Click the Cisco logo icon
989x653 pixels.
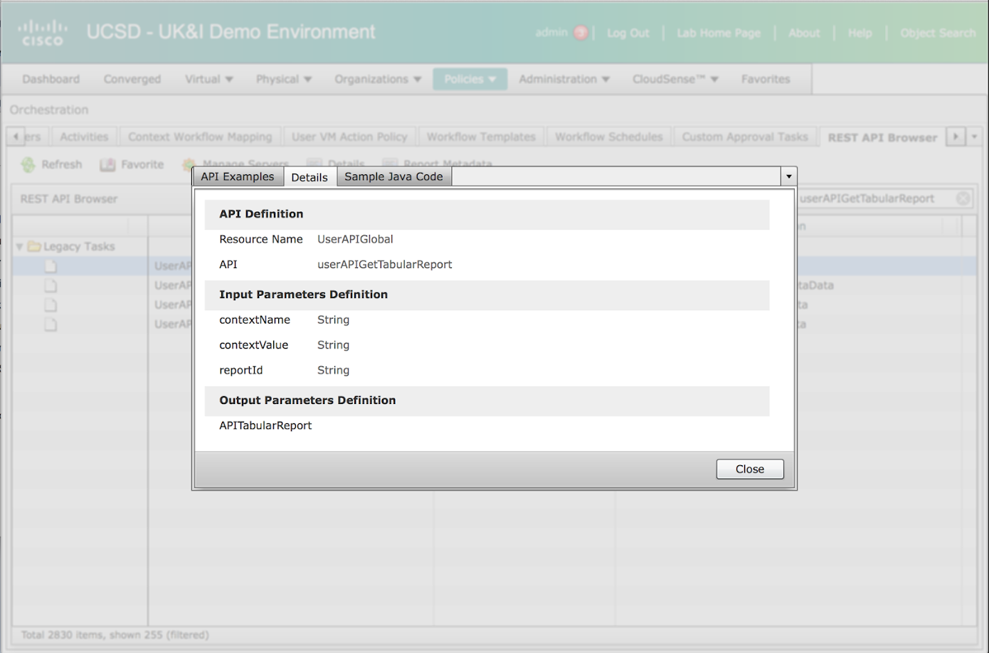pyautogui.click(x=43, y=33)
